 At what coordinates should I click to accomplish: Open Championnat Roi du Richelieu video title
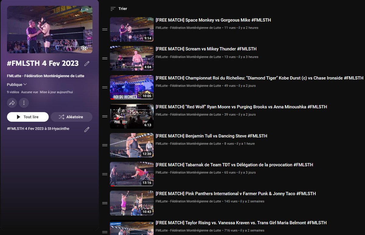click(259, 78)
